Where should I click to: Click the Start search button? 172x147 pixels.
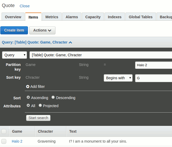coord(38,118)
